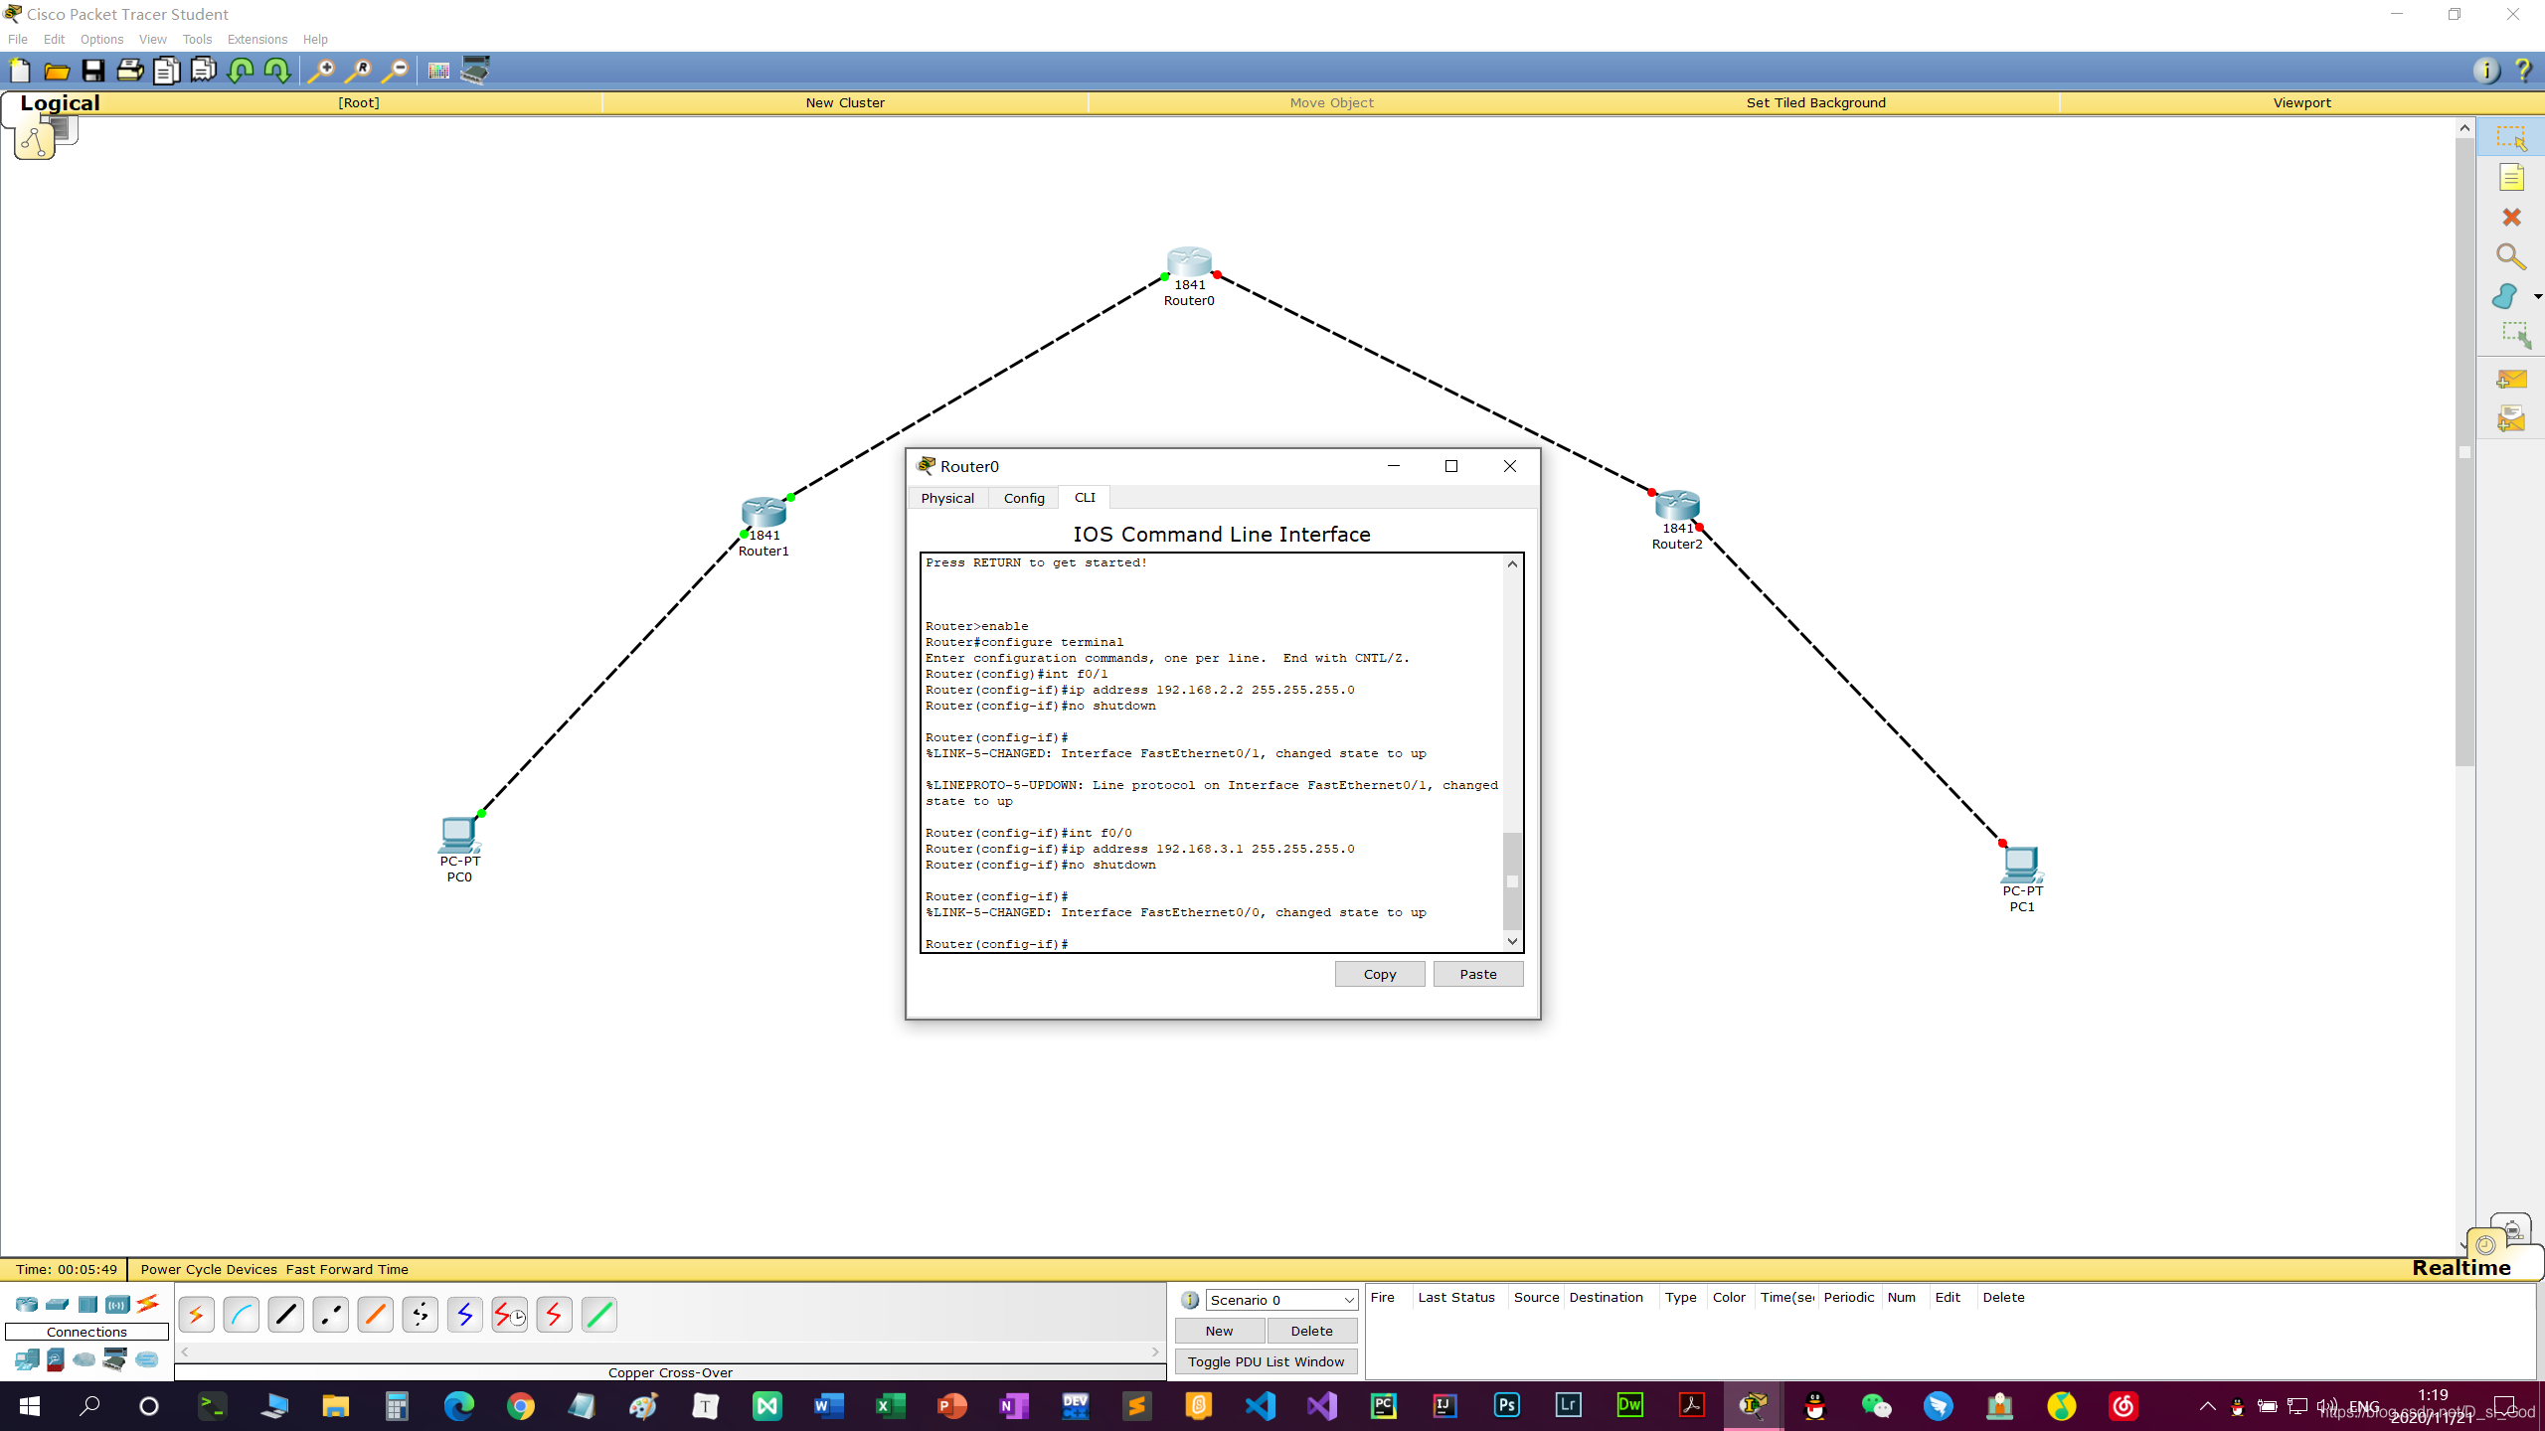Image resolution: width=2545 pixels, height=1431 pixels.
Task: Click Fast Forward Time
Action: 347,1269
